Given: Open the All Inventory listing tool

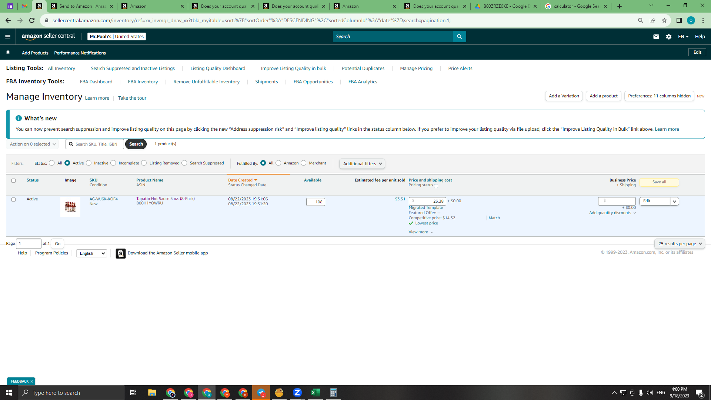Looking at the screenshot, I should coord(61,69).
